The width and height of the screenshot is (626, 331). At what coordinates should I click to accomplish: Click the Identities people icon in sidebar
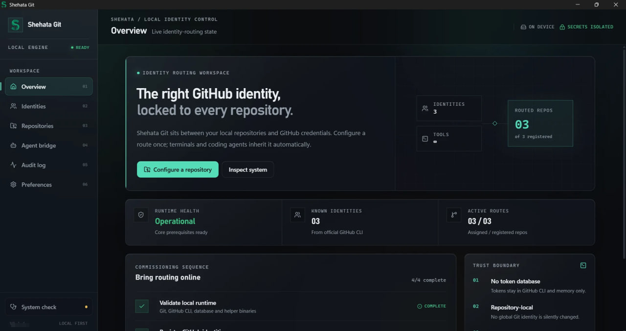(x=13, y=106)
